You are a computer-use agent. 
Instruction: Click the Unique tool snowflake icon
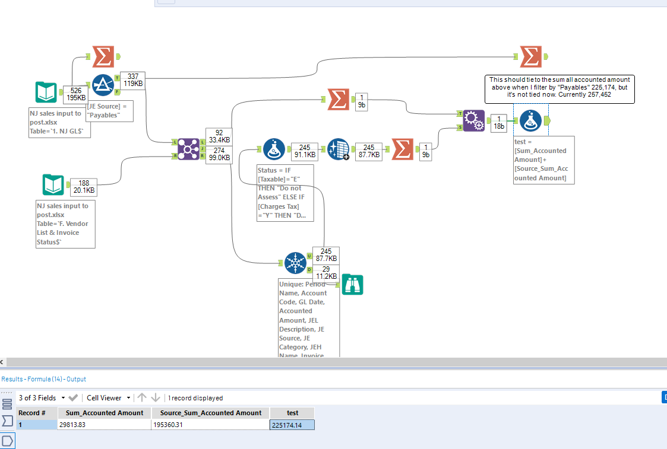(295, 263)
